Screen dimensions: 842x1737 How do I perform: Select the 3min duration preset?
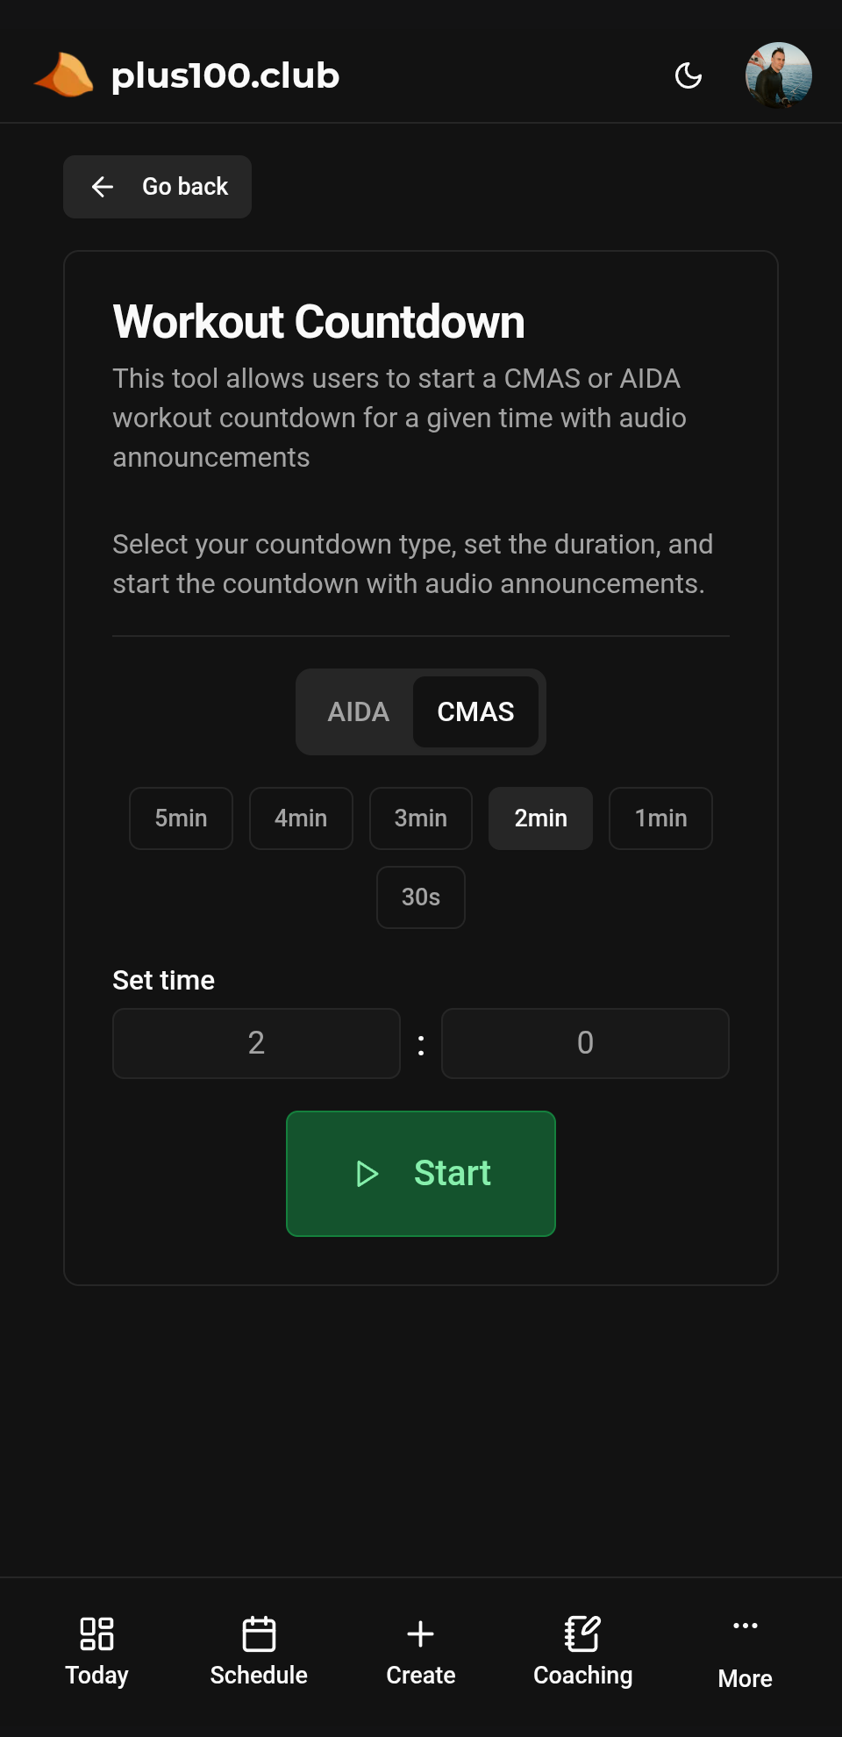(420, 818)
